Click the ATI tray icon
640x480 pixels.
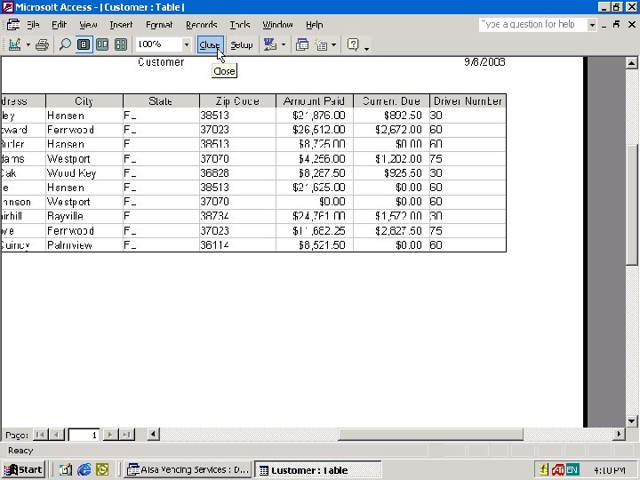558,470
